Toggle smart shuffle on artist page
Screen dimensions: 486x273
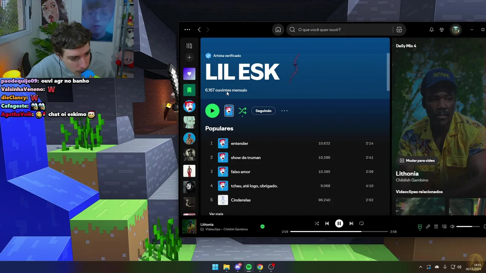tap(242, 111)
